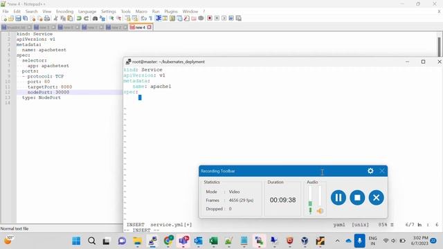Stop the screen recording
The height and width of the screenshot is (249, 443).
pyautogui.click(x=357, y=198)
